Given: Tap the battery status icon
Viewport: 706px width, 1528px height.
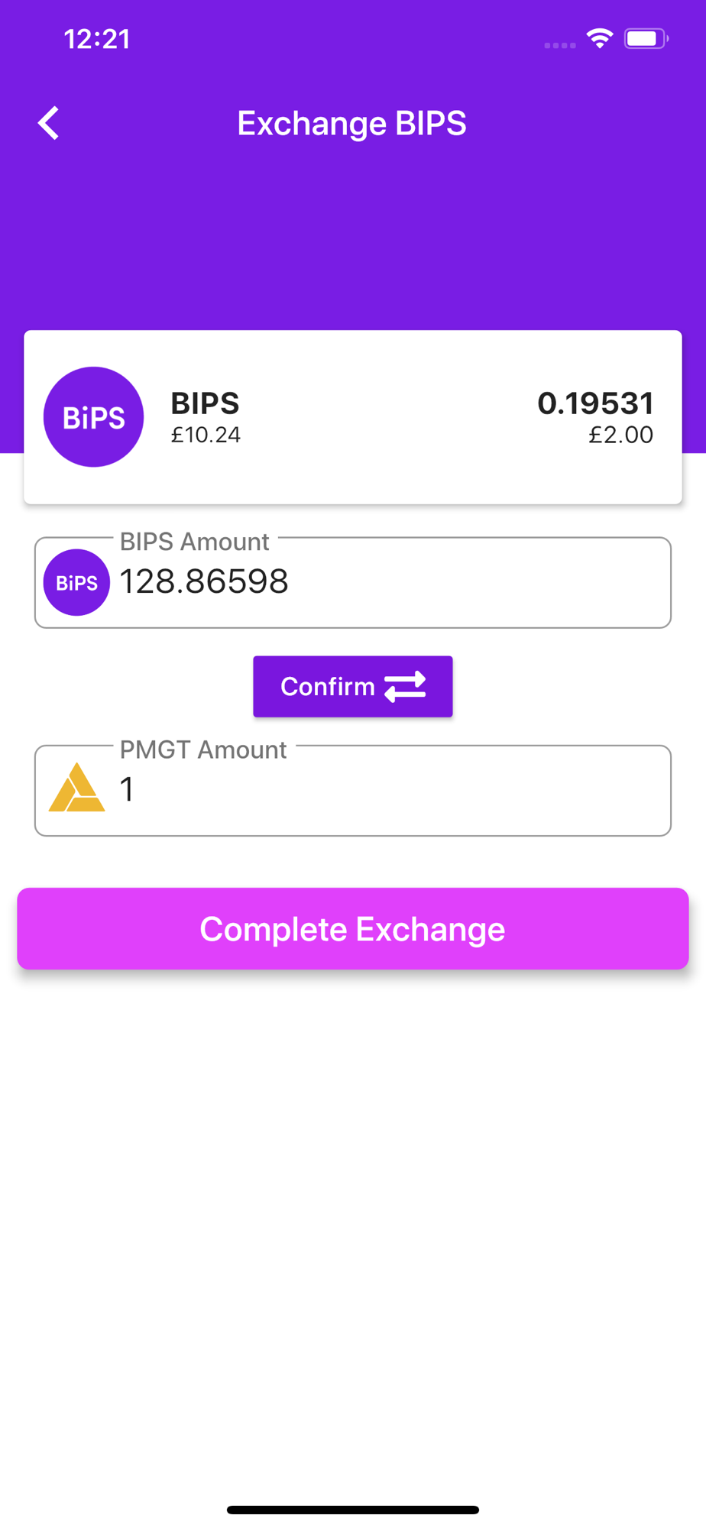Looking at the screenshot, I should point(646,38).
